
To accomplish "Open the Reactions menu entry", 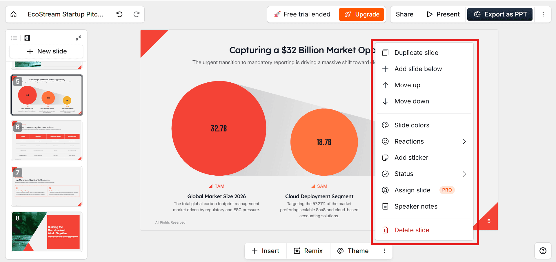I will (x=424, y=141).
